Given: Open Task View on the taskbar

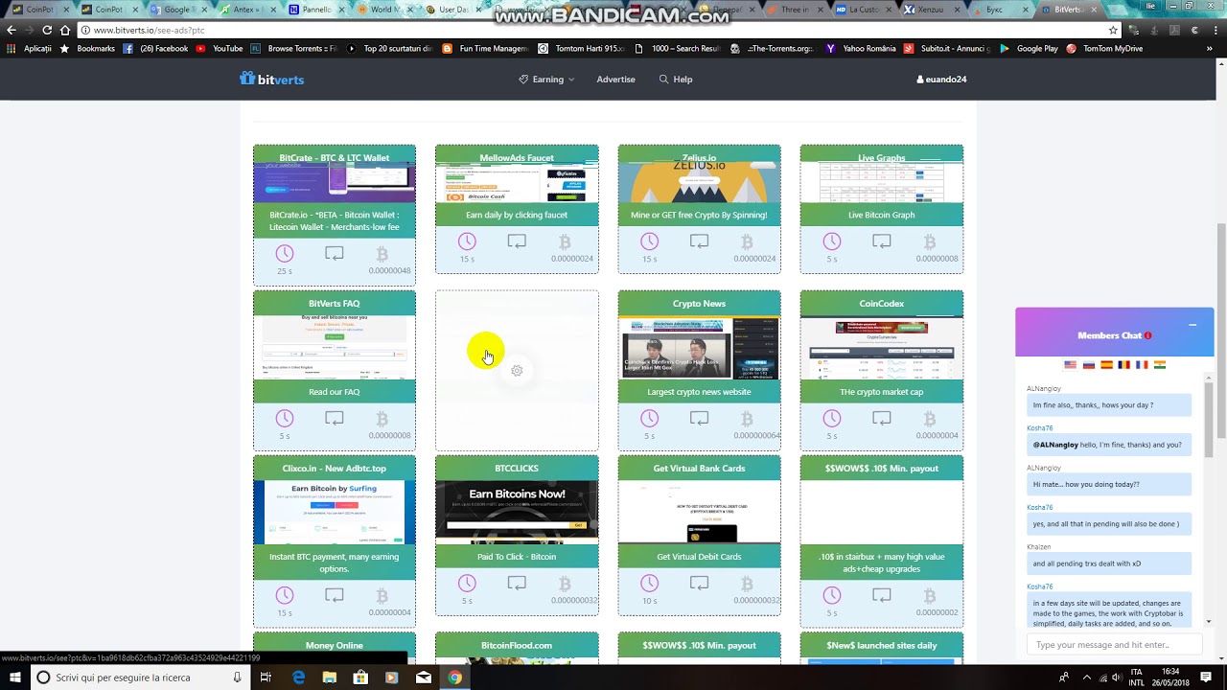Looking at the screenshot, I should [x=266, y=678].
